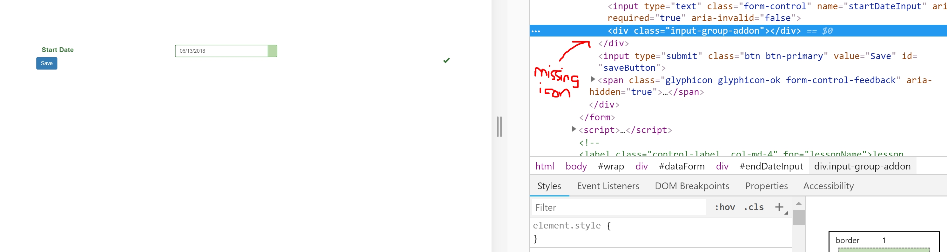The width and height of the screenshot is (947, 252).
Task: Select the saveButton input element line
Action: tap(757, 62)
